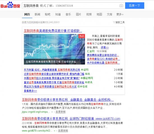Expand dropdown arrow next to www.gold678.com URL
154x134 pixels.
[x=55, y=131]
